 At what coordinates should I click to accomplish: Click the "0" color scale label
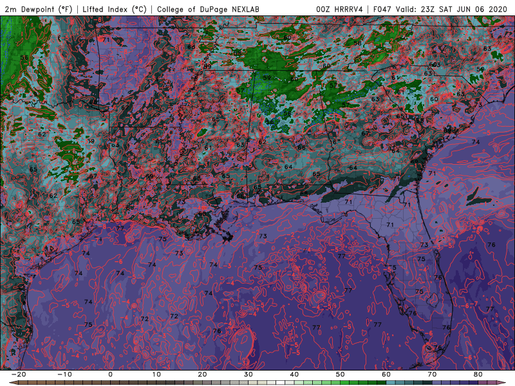coord(110,374)
